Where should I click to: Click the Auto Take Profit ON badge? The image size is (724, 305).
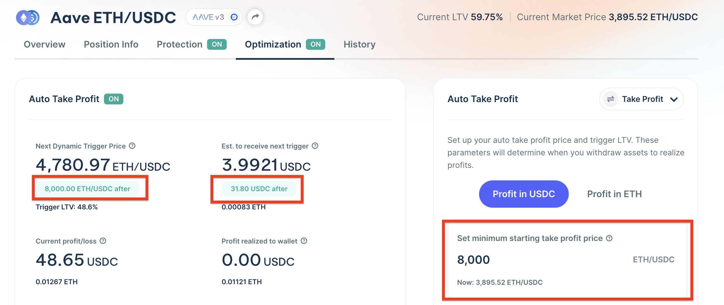click(113, 99)
